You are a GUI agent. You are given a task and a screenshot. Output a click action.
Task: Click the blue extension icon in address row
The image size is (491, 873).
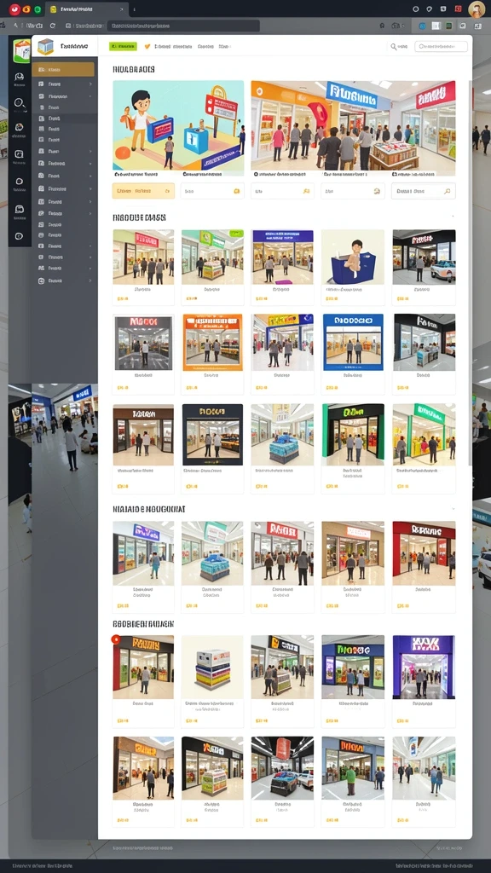(x=422, y=26)
